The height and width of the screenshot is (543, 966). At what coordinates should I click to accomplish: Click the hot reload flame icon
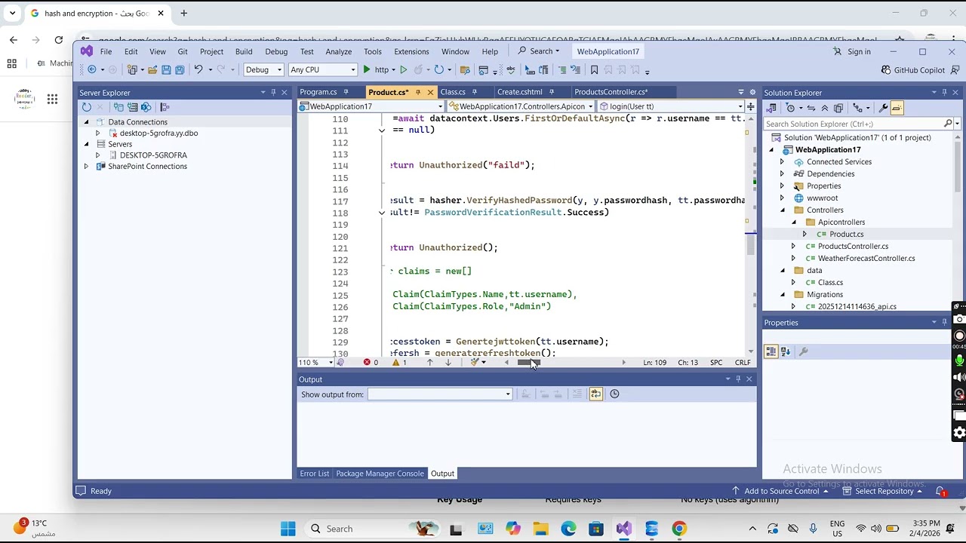point(418,69)
